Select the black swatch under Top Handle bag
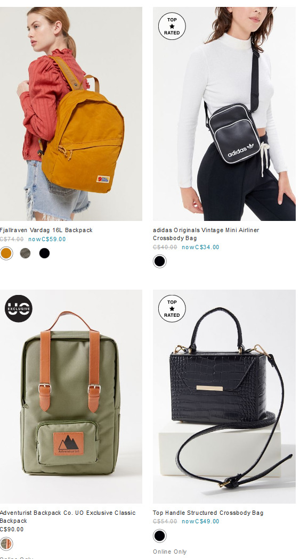The width and height of the screenshot is (300, 559). tap(160, 536)
